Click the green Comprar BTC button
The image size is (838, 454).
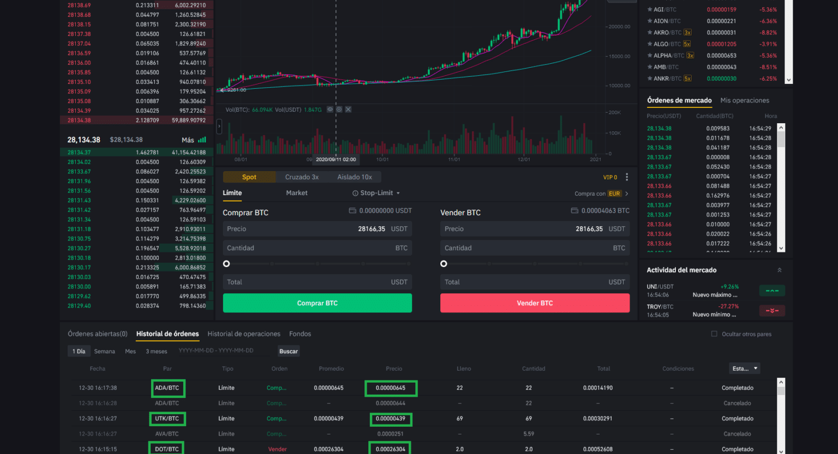click(x=318, y=303)
